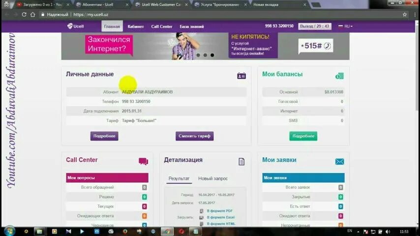This screenshot has height=236, width=420.
Task: Open the Главная menu item
Action: tap(112, 26)
